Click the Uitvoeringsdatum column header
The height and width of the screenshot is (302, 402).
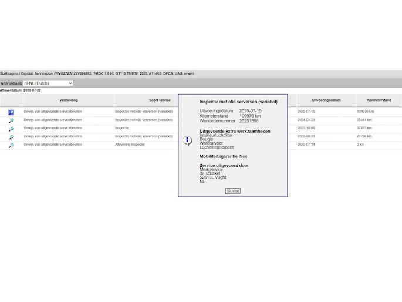coord(326,100)
